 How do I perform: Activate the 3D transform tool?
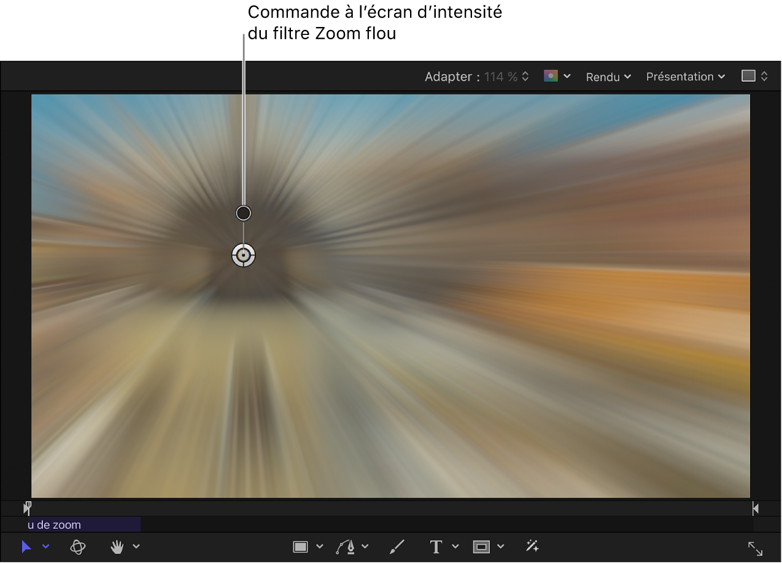[x=77, y=546]
